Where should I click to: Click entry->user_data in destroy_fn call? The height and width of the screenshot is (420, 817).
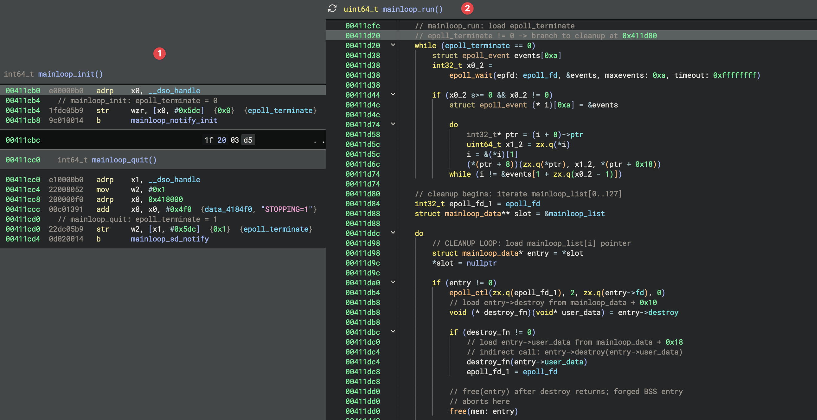click(548, 362)
